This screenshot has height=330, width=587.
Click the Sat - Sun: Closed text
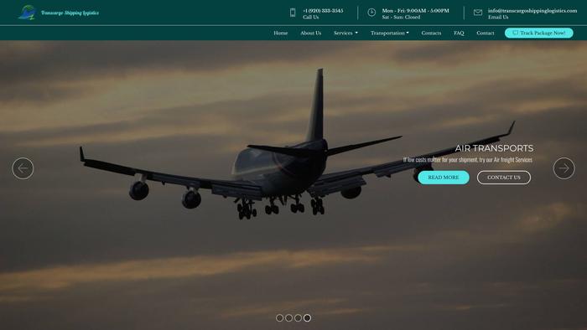(x=401, y=18)
